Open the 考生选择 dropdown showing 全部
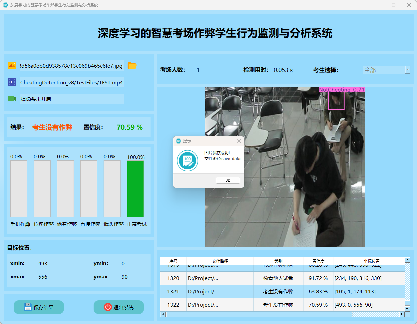417x324 pixels. click(386, 70)
